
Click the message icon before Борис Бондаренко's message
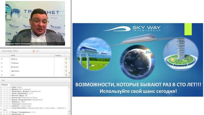click(x=1, y=100)
